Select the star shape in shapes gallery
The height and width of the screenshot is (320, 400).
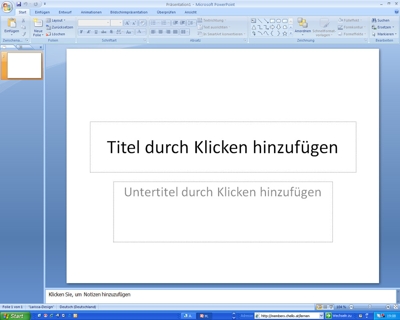coord(285,34)
